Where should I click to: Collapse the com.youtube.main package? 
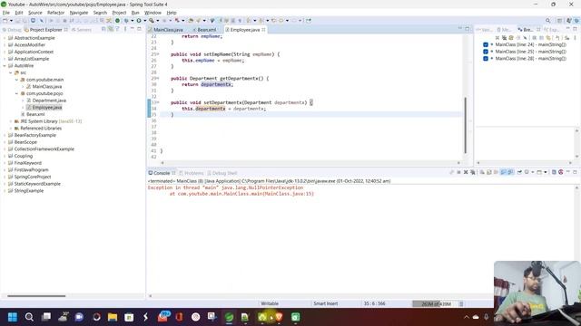16,80
